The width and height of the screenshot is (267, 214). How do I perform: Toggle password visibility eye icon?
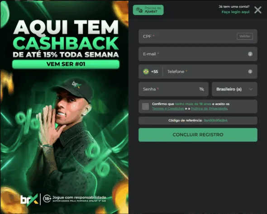pos(202,89)
